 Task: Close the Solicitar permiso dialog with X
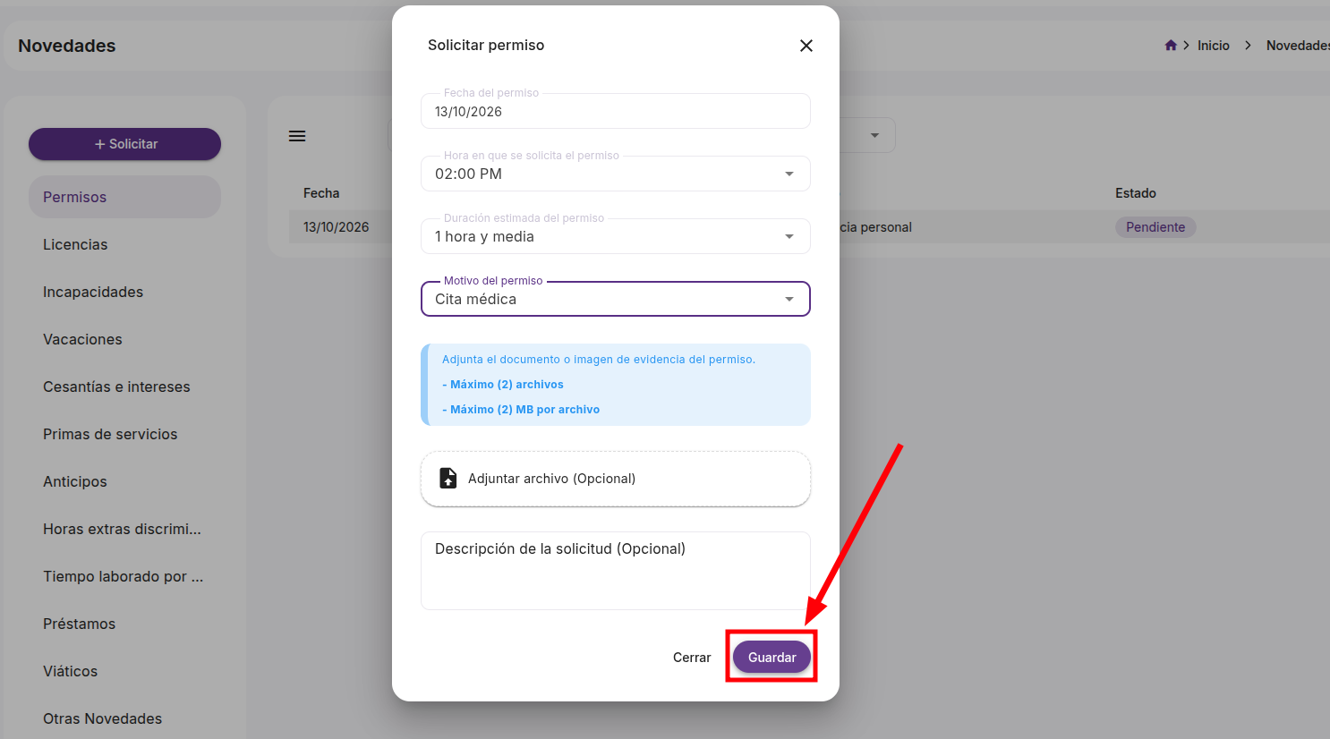(x=806, y=46)
